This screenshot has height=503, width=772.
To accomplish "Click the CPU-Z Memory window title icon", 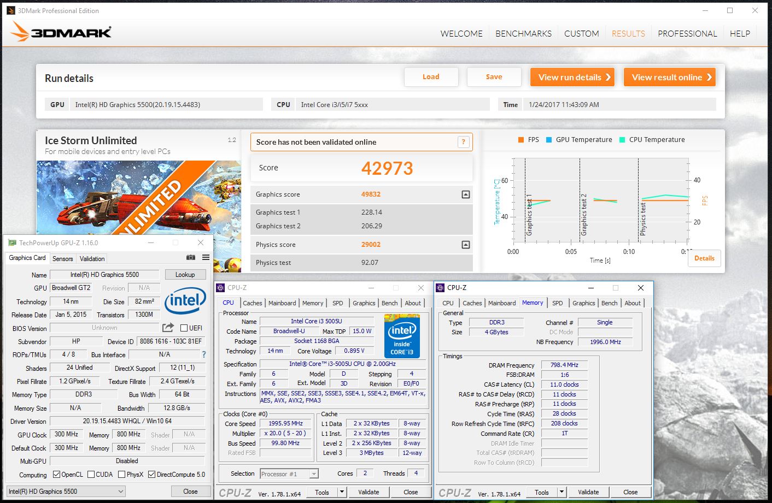I will click(x=440, y=288).
